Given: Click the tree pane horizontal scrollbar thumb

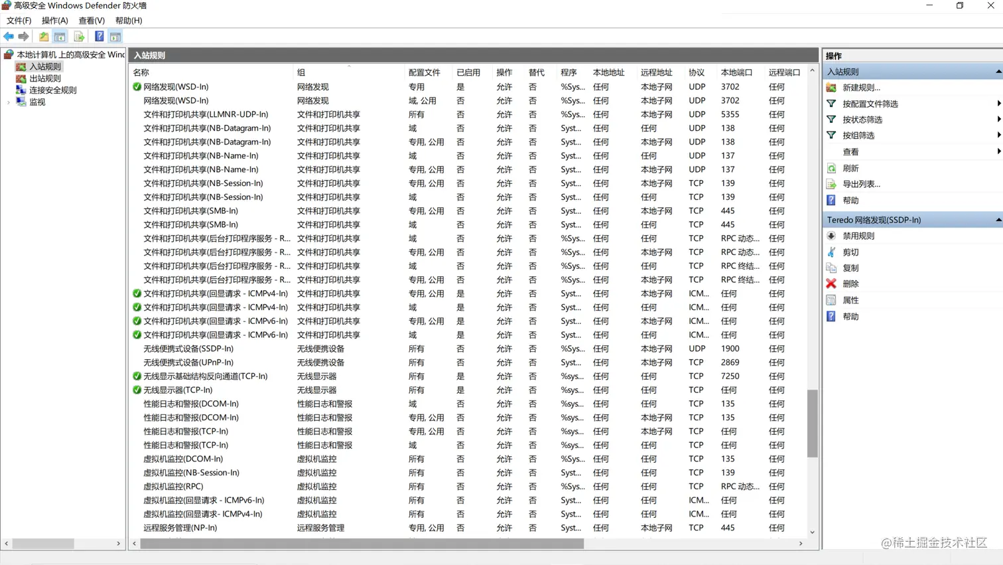Looking at the screenshot, I should pos(43,544).
